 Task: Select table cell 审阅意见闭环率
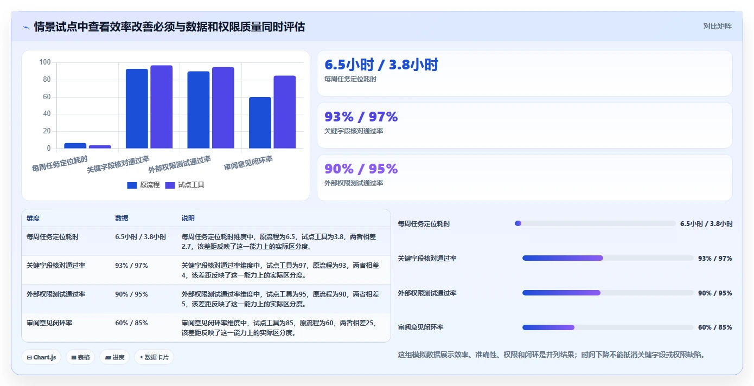[49, 323]
